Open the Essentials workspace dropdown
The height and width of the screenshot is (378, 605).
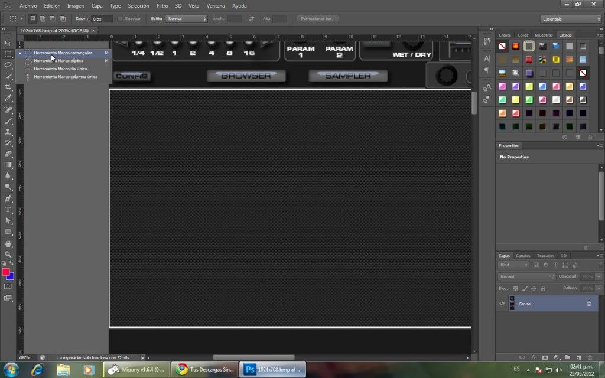point(571,19)
